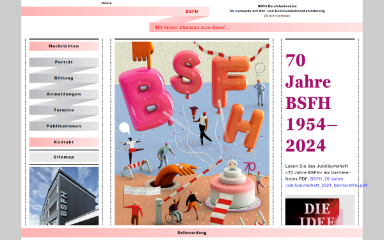Click the slogan 'Mit fairen Chancen zum Beruf...'
The image size is (384, 240).
[x=192, y=28]
